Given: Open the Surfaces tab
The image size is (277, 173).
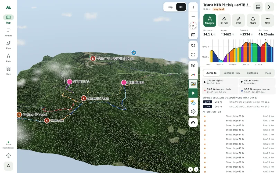Looking at the screenshot, I should coord(252,73).
